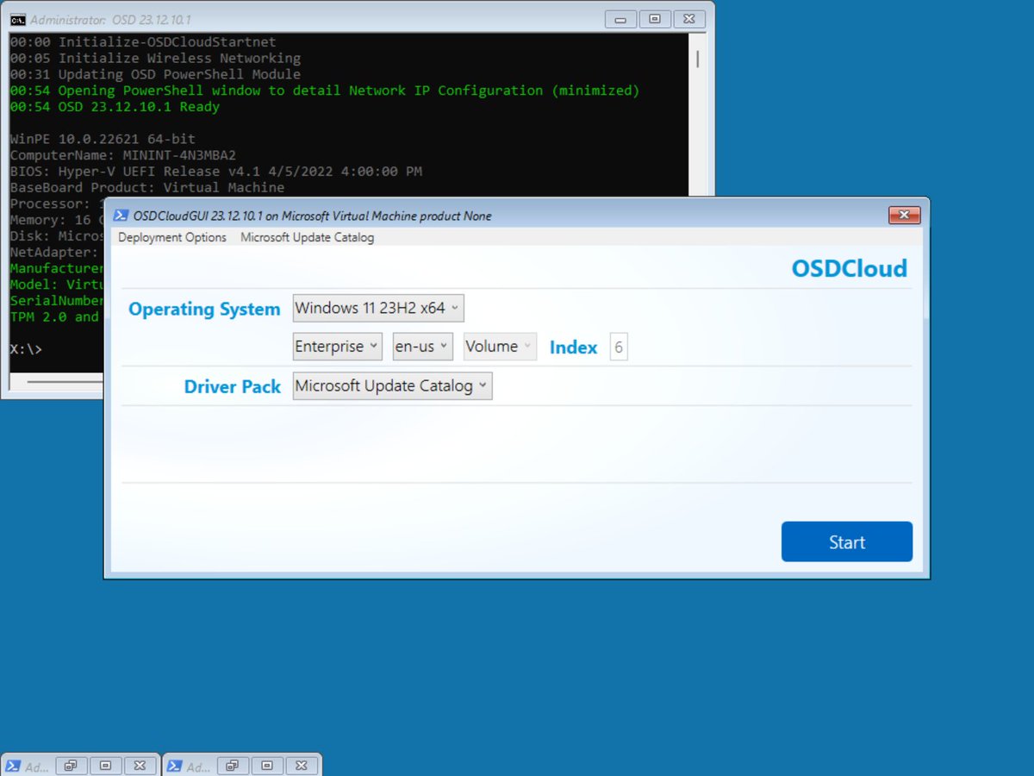Click the first minimized PowerShell window icon
This screenshot has width=1034, height=776.
(14, 766)
